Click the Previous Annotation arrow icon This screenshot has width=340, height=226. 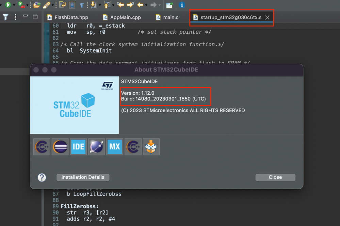point(107,4)
